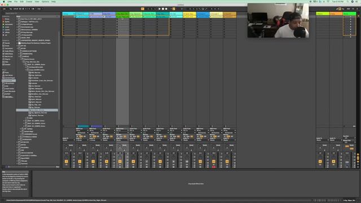This screenshot has width=361, height=203.
Task: Click the browser preview scrub bar
Action: point(32,167)
